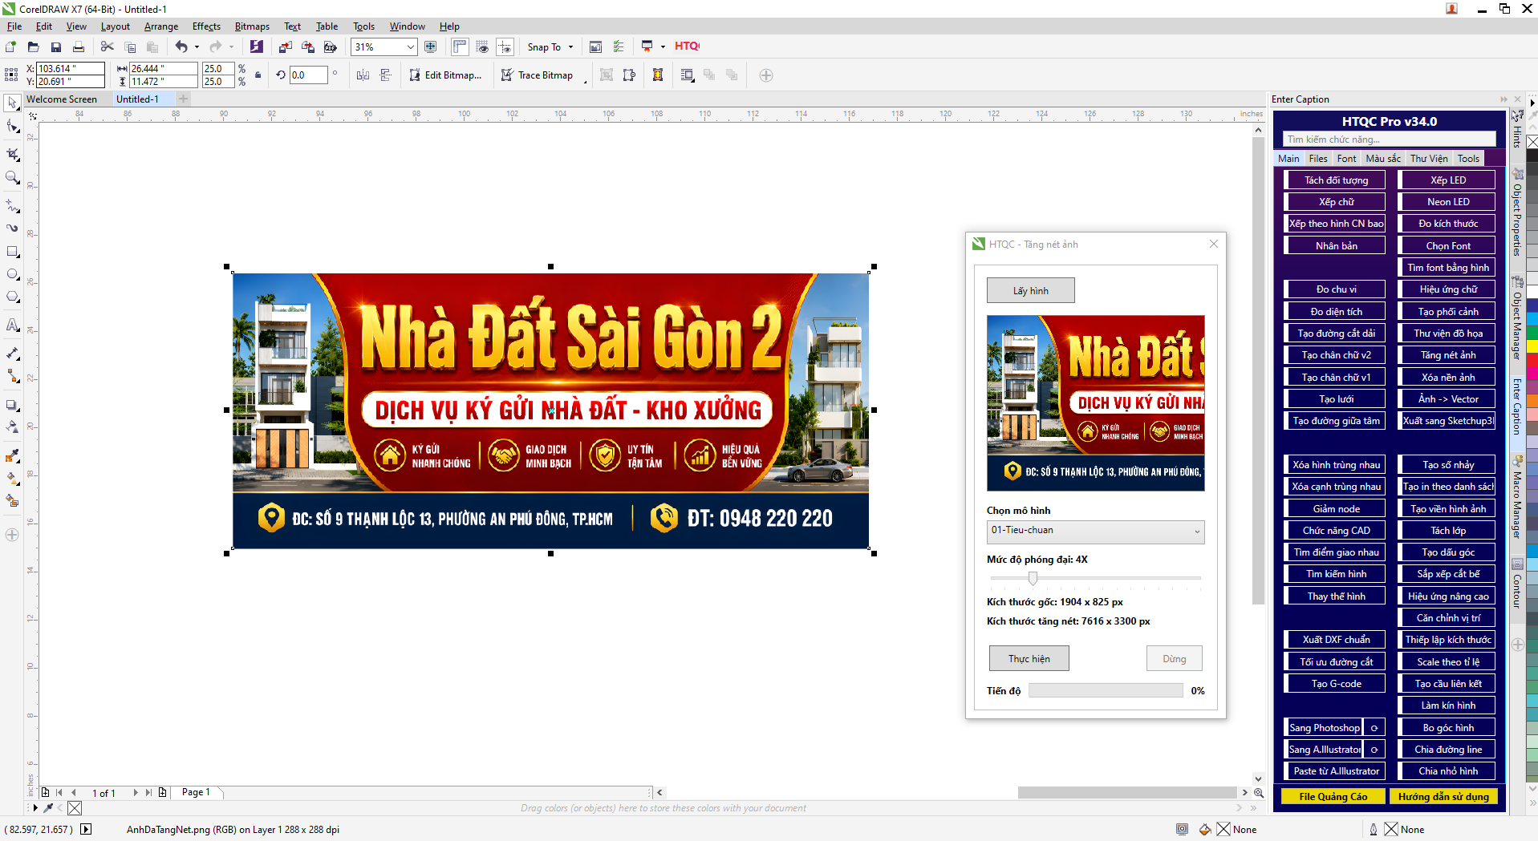Toggle the option beside Sang Photoshop

coord(1374,728)
